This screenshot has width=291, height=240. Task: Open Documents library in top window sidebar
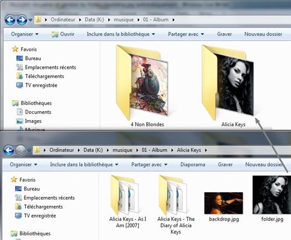tap(34, 112)
